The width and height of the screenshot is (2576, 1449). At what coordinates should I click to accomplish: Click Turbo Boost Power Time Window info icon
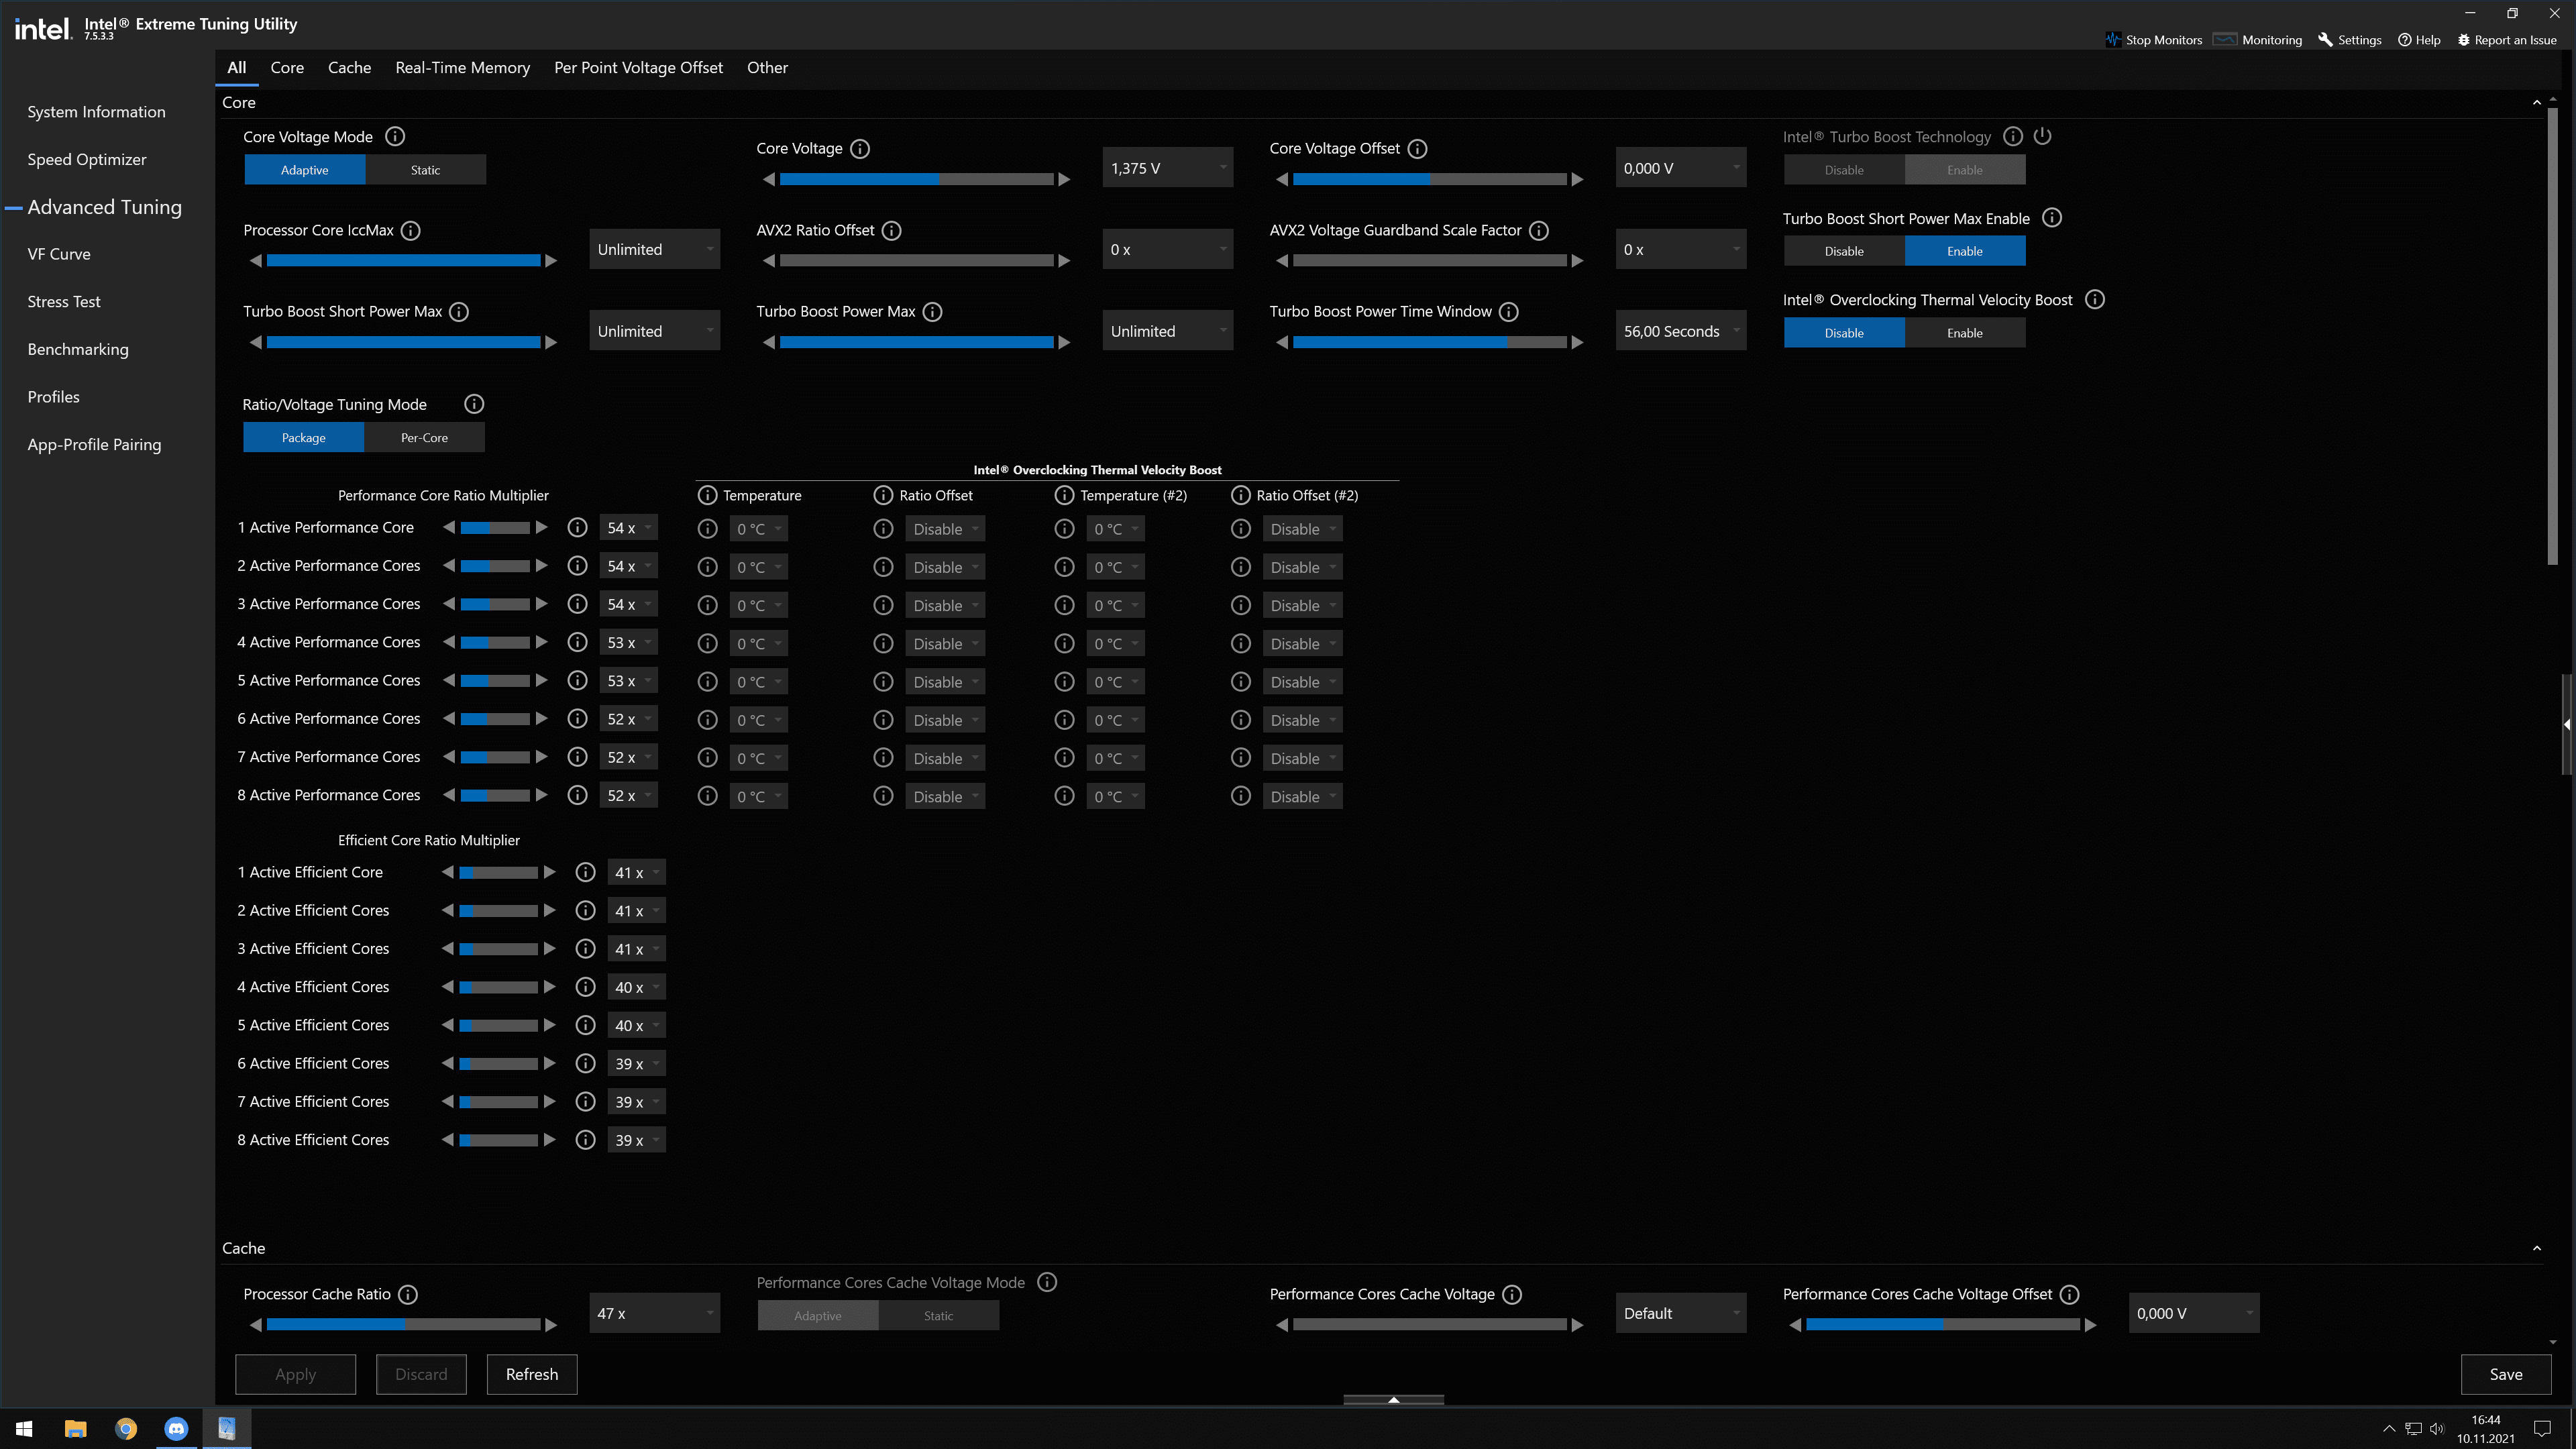point(1509,311)
